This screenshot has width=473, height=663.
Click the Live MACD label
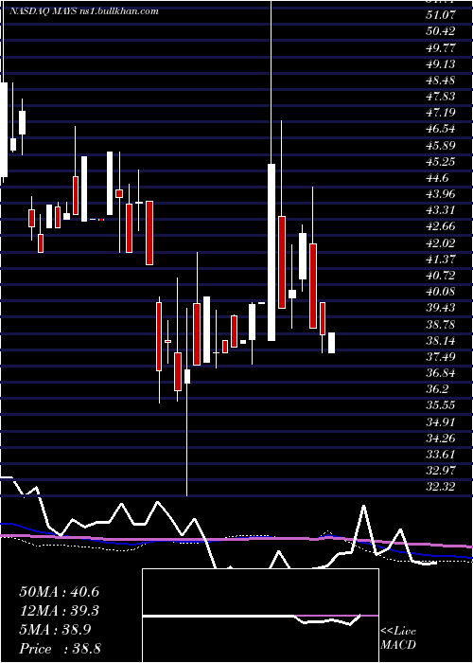tap(398, 638)
